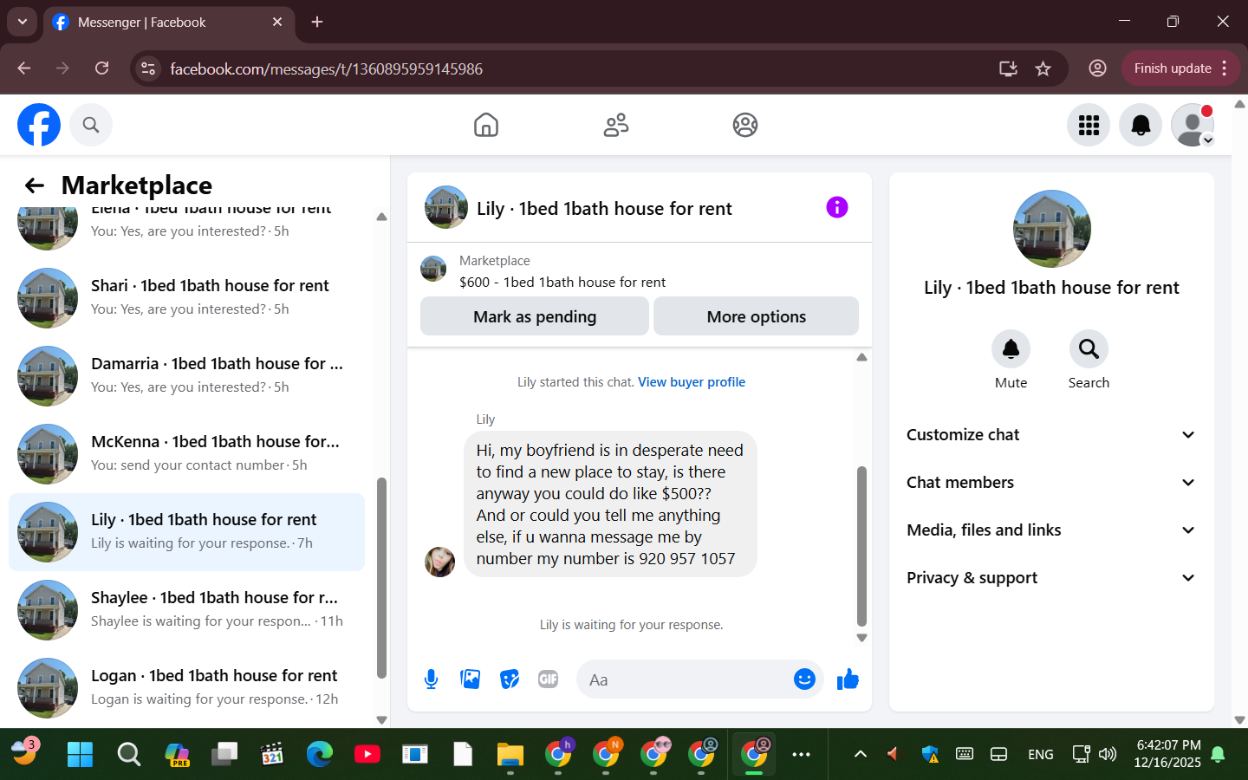
Task: Open File Explorer on taskbar
Action: (510, 754)
